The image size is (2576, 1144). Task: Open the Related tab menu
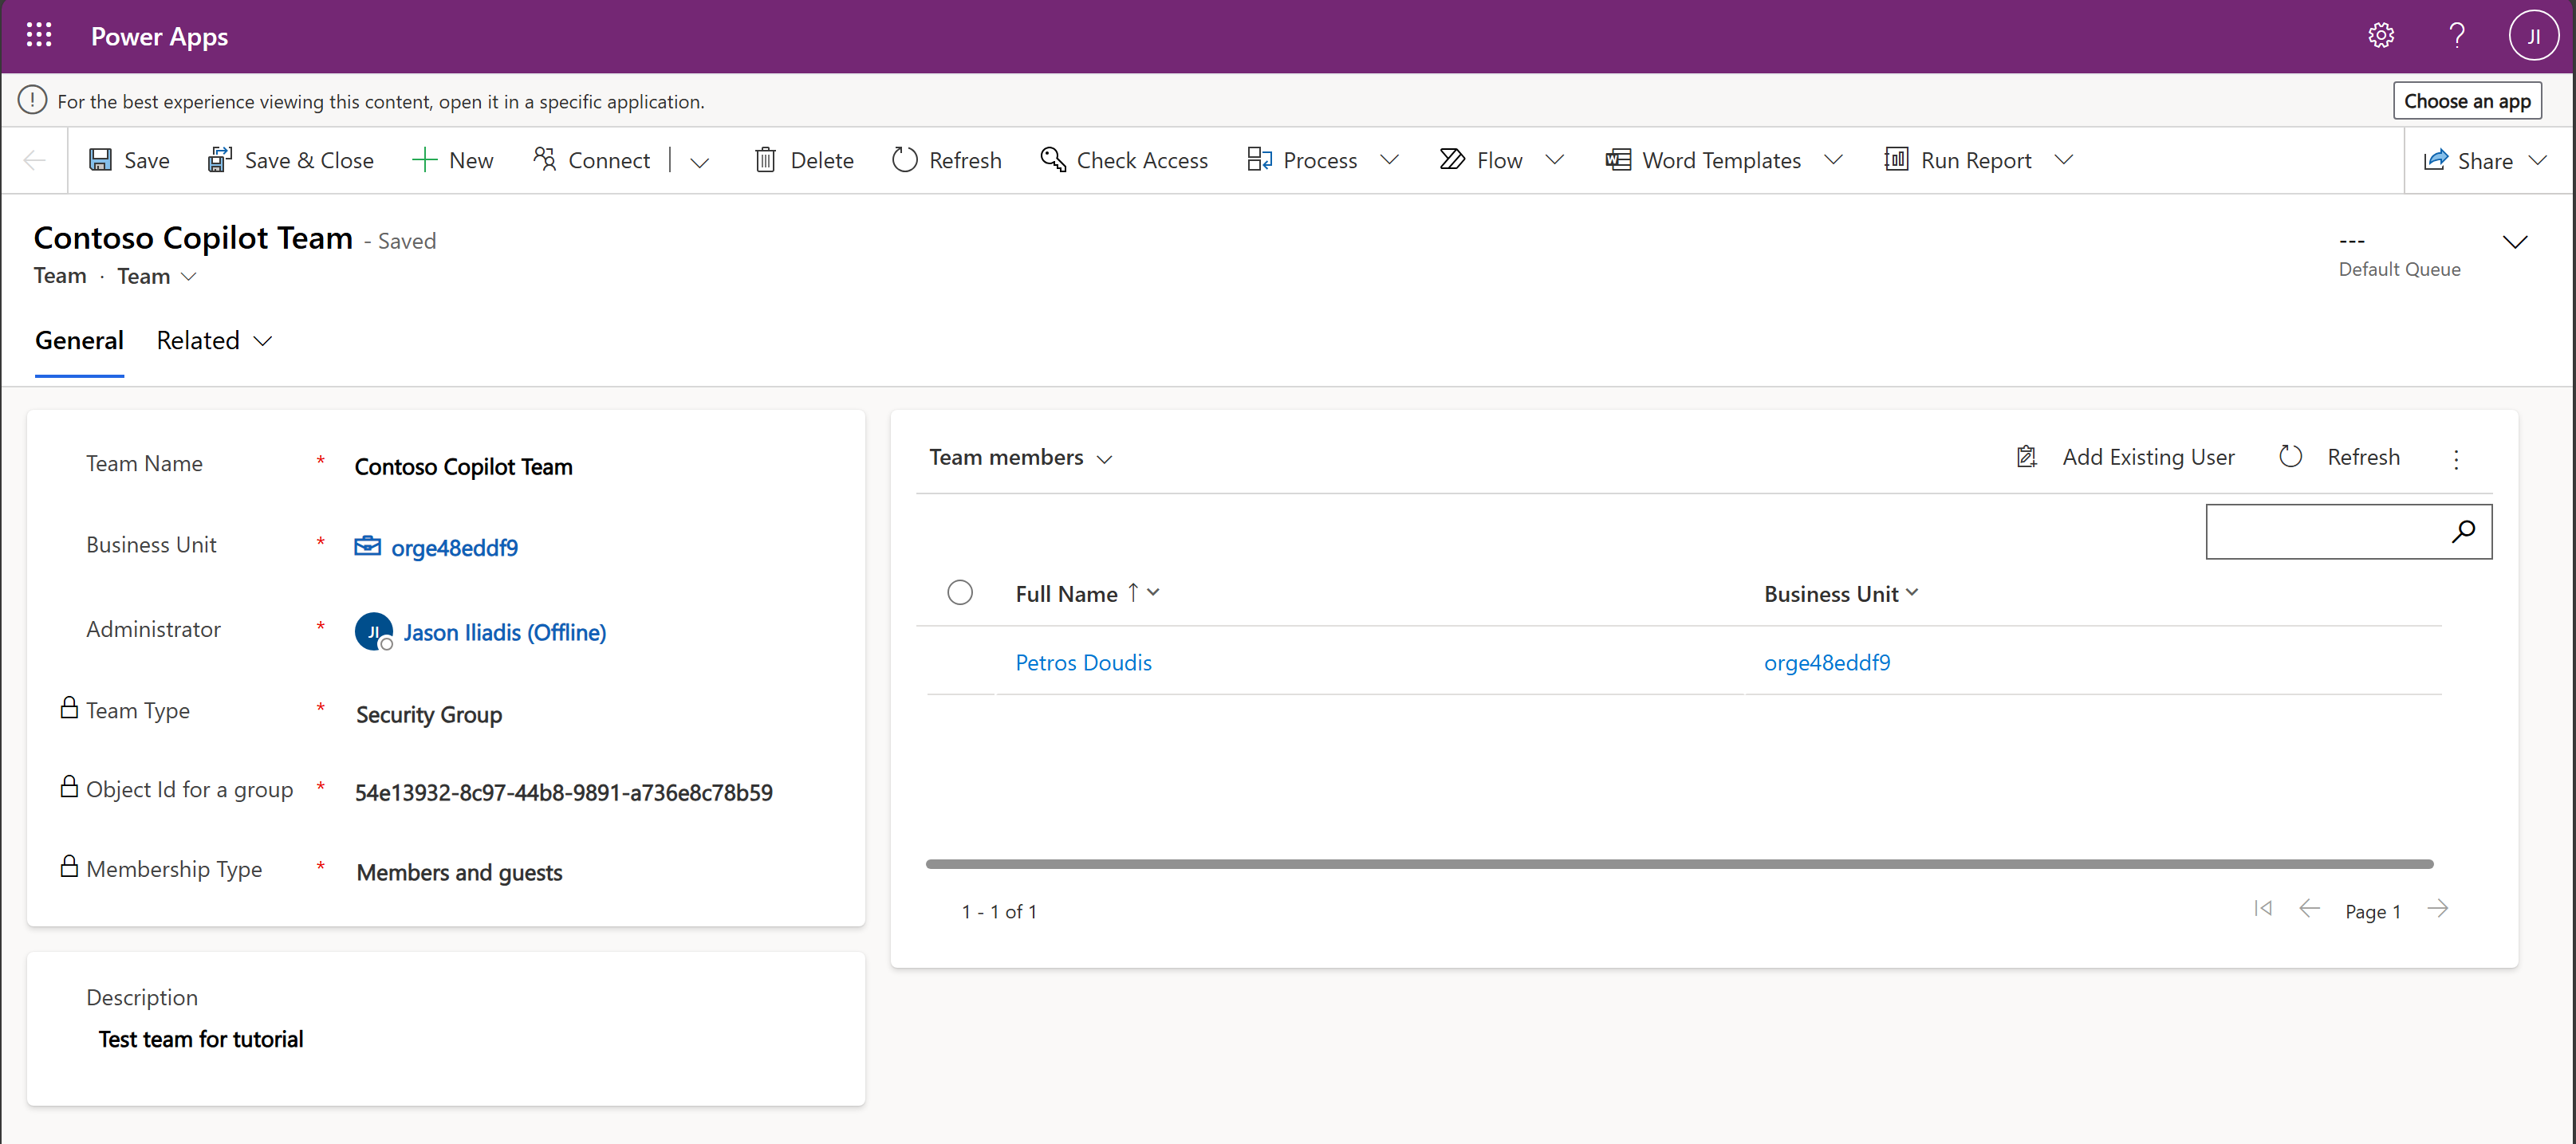pyautogui.click(x=214, y=341)
